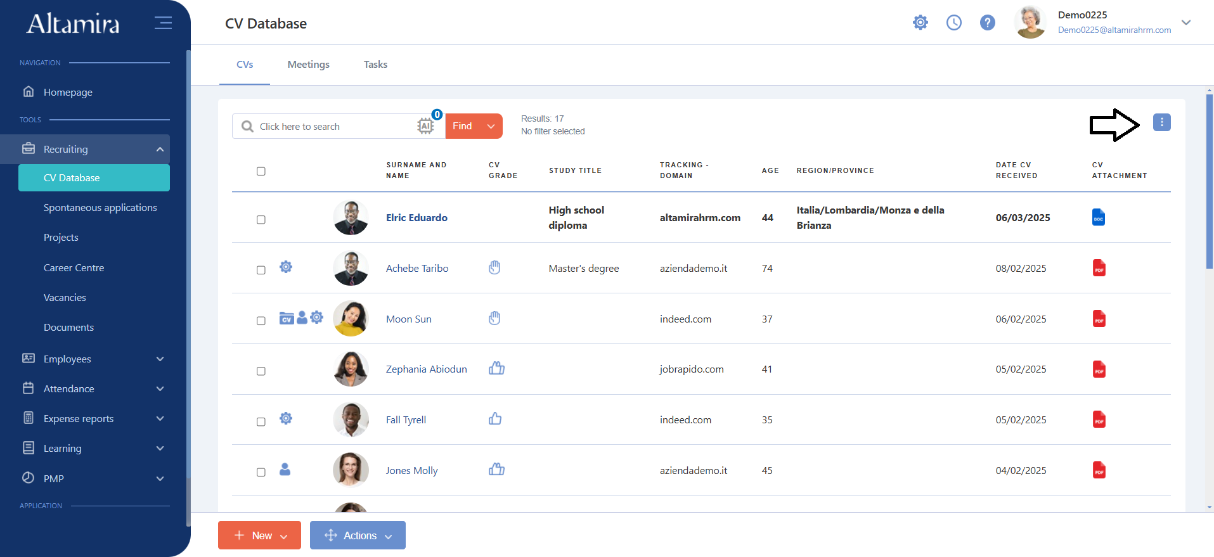The image size is (1214, 557).
Task: Select Jones Molly's row checkbox
Action: (261, 472)
